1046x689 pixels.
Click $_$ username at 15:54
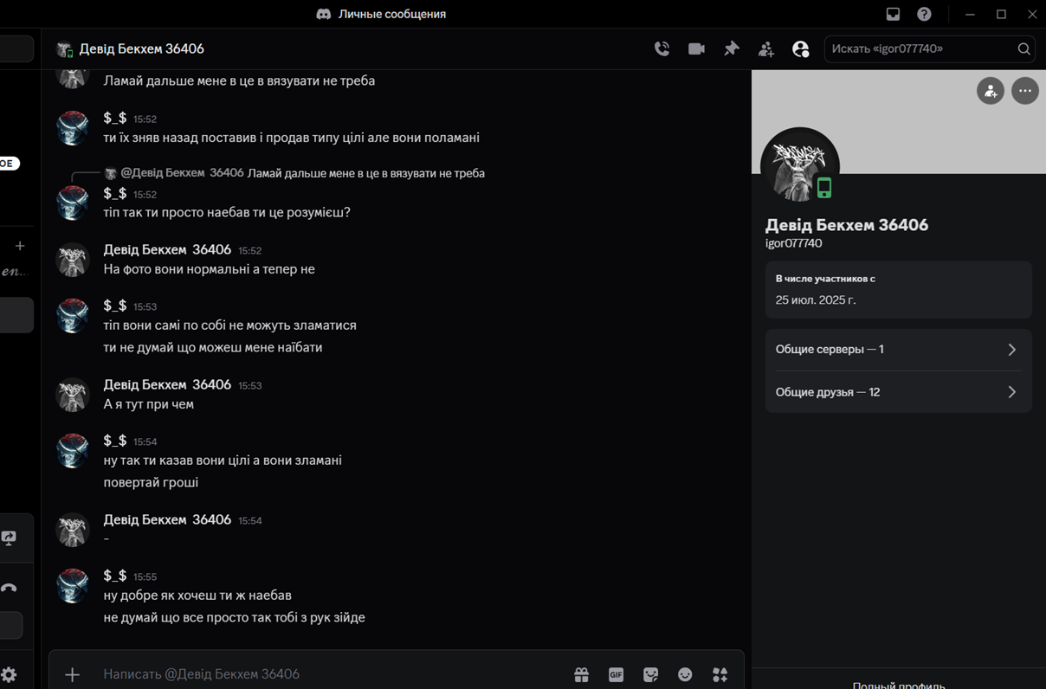(x=115, y=441)
